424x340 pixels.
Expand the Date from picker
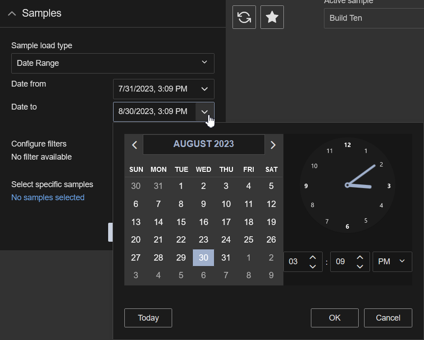click(x=205, y=89)
